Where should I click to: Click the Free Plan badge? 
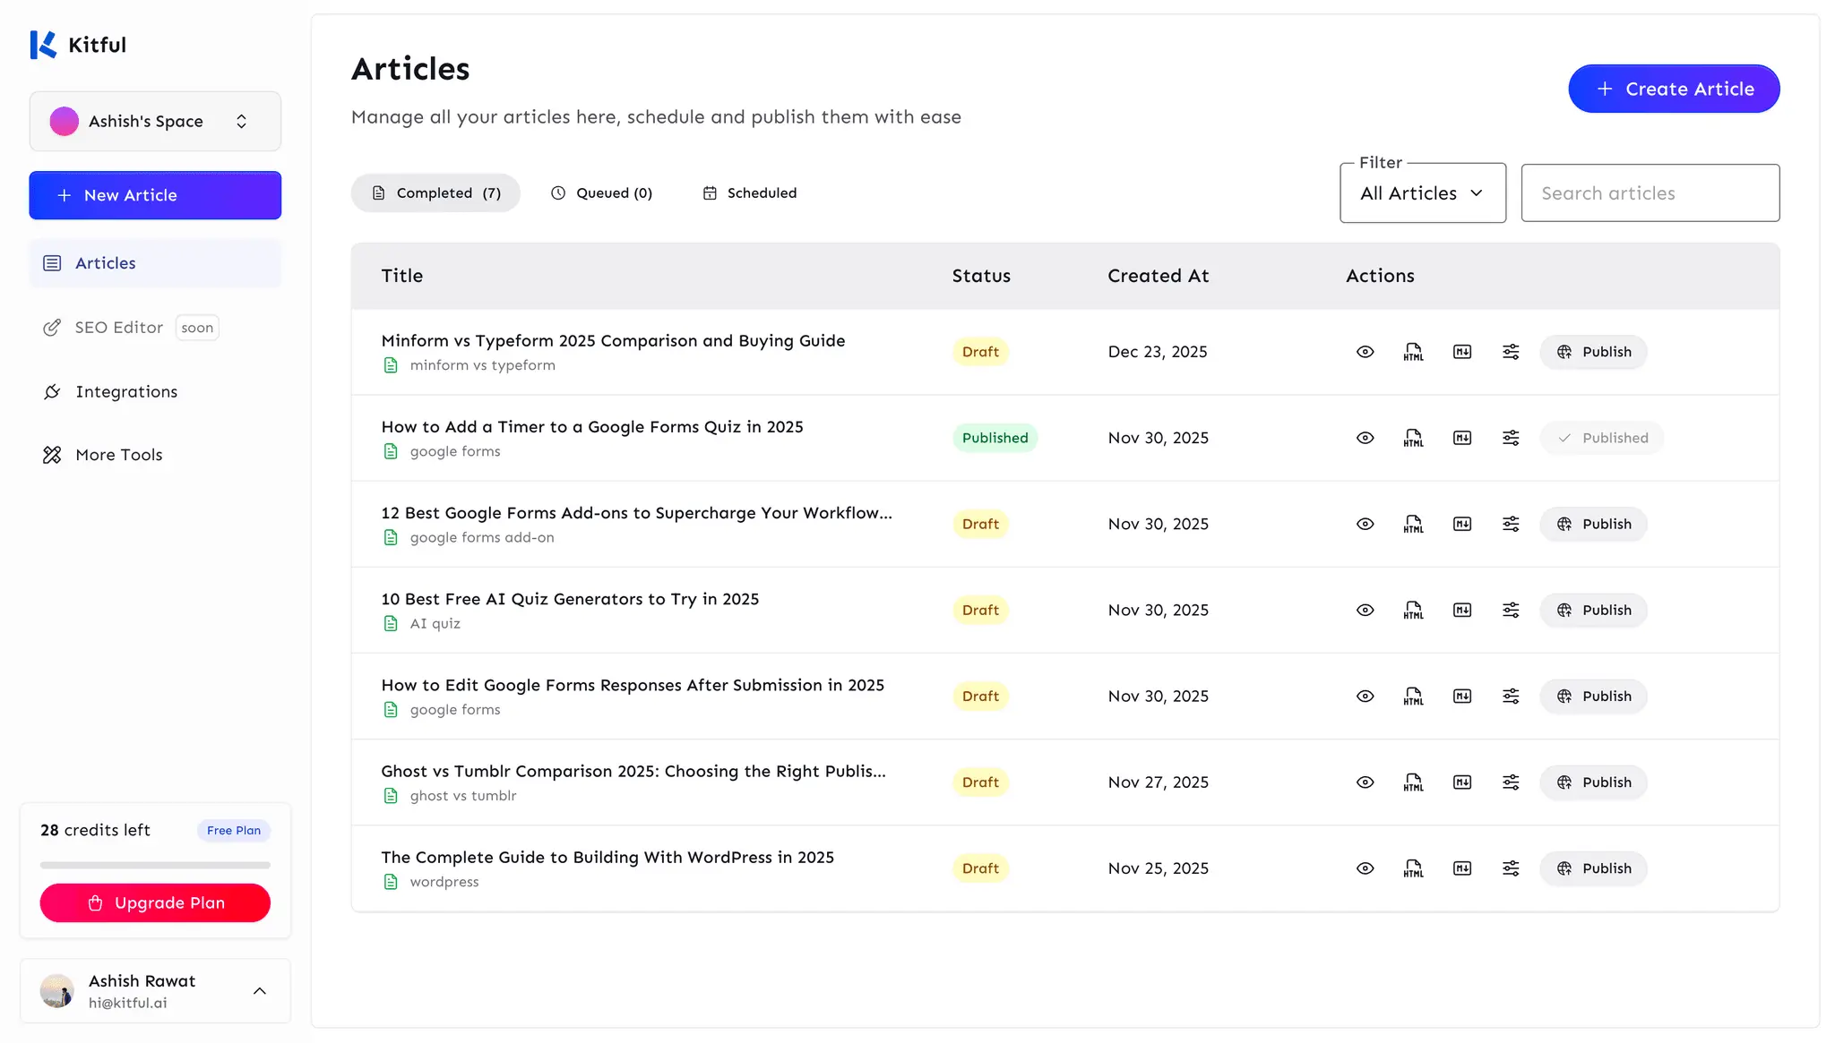(234, 831)
